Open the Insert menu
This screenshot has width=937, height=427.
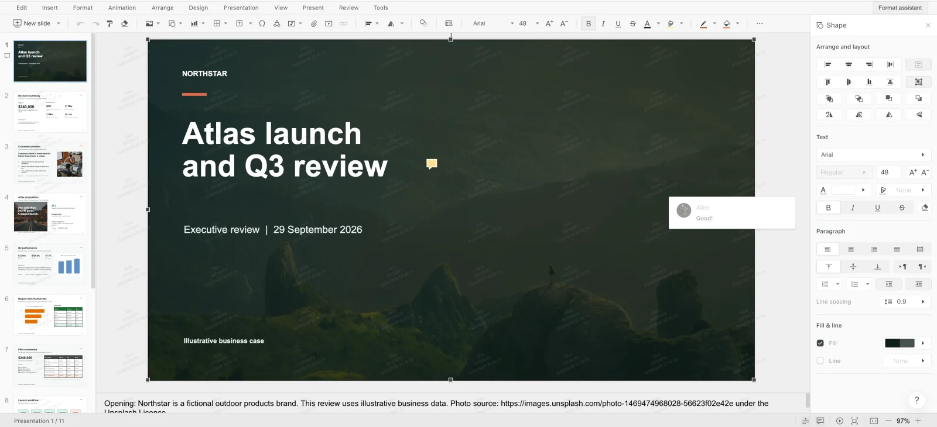click(50, 8)
